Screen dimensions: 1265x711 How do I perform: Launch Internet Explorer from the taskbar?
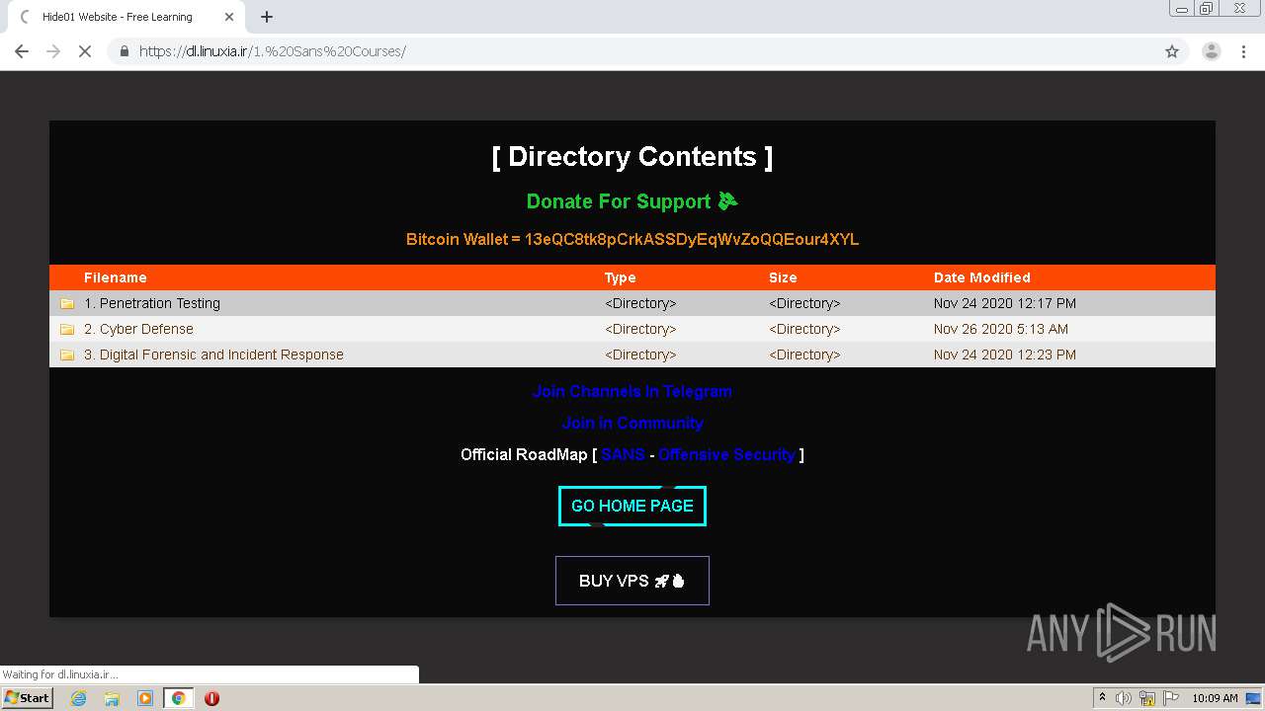pos(78,698)
